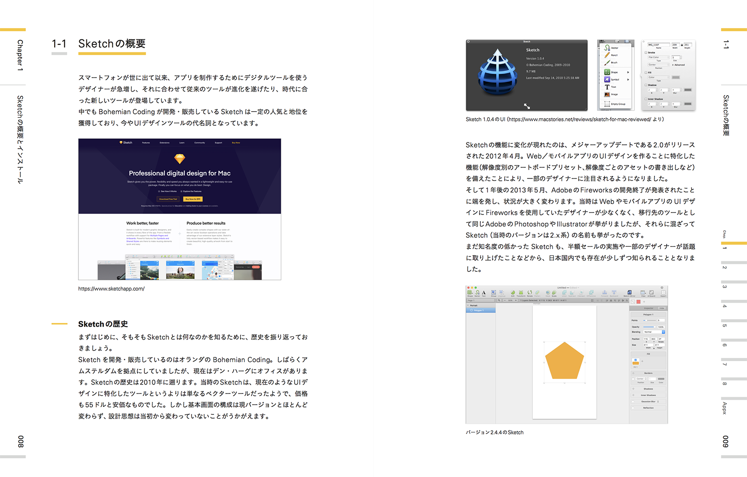747x477 pixels.
Task: Open Sketch Mirror from the toolbar
Action: pyautogui.click(x=629, y=292)
